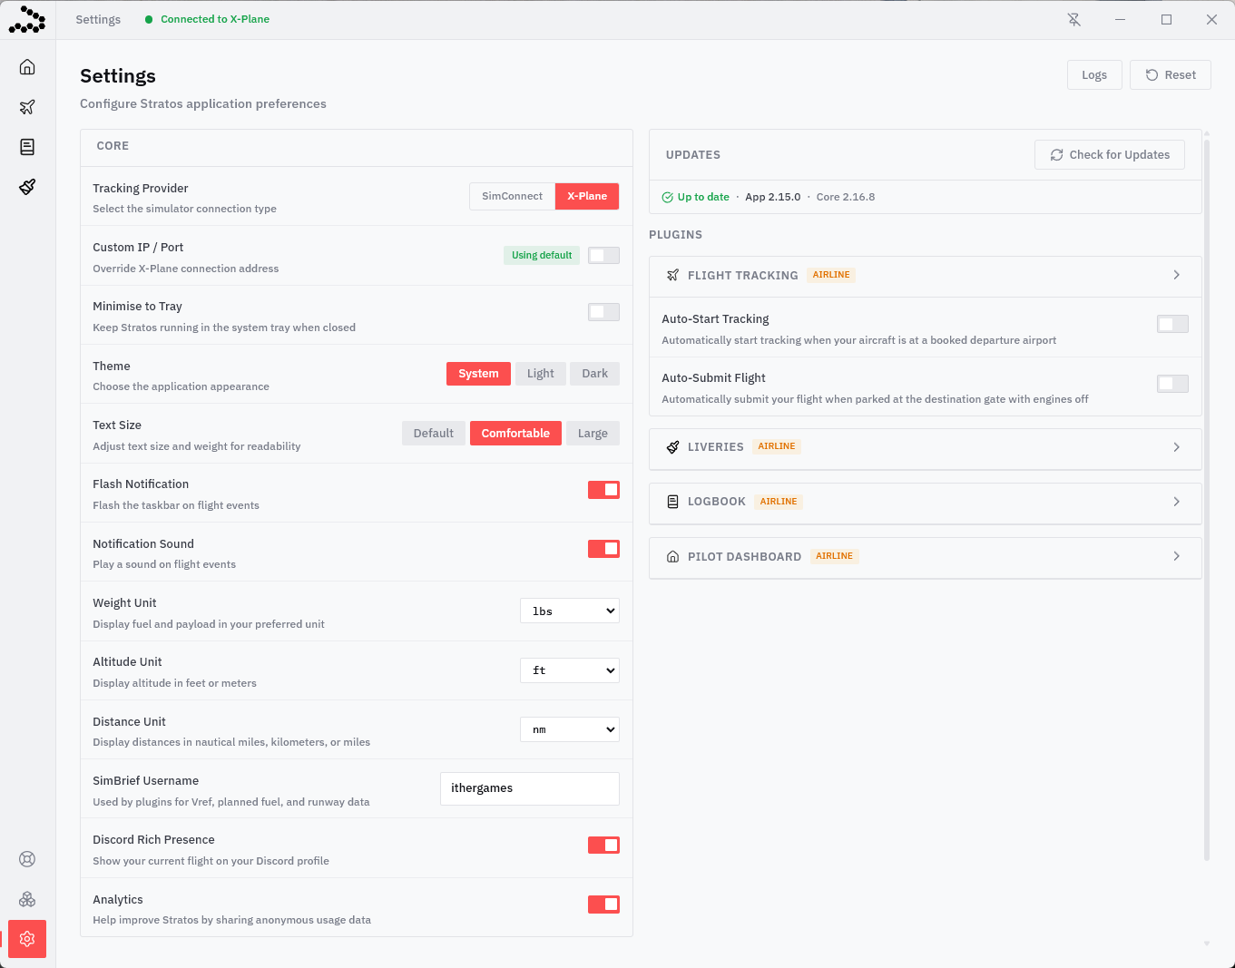Screen dimensions: 1235x968
Task: Minimize the Stratos window
Action: coord(1120,19)
